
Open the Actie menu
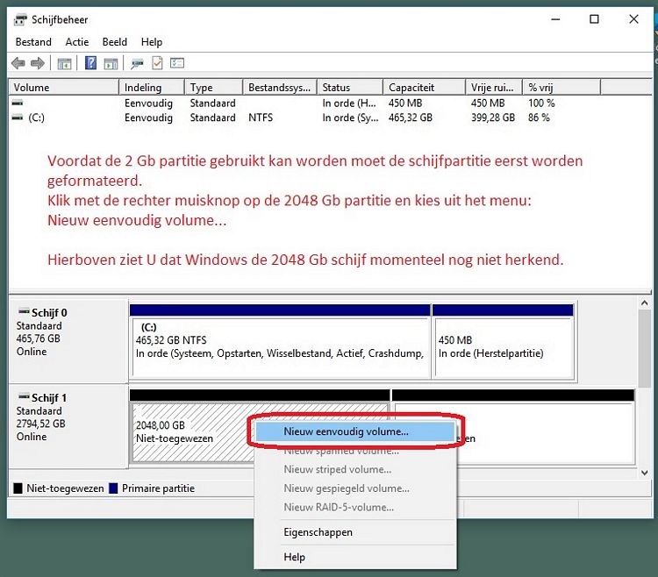tap(77, 42)
